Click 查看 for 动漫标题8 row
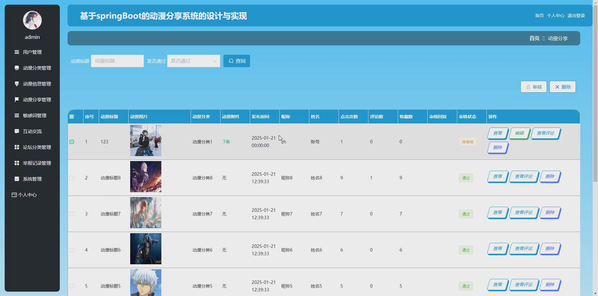The height and width of the screenshot is (296, 598). click(x=498, y=177)
